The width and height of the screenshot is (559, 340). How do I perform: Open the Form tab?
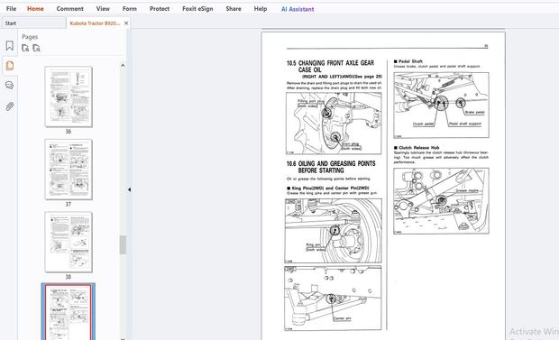click(130, 8)
